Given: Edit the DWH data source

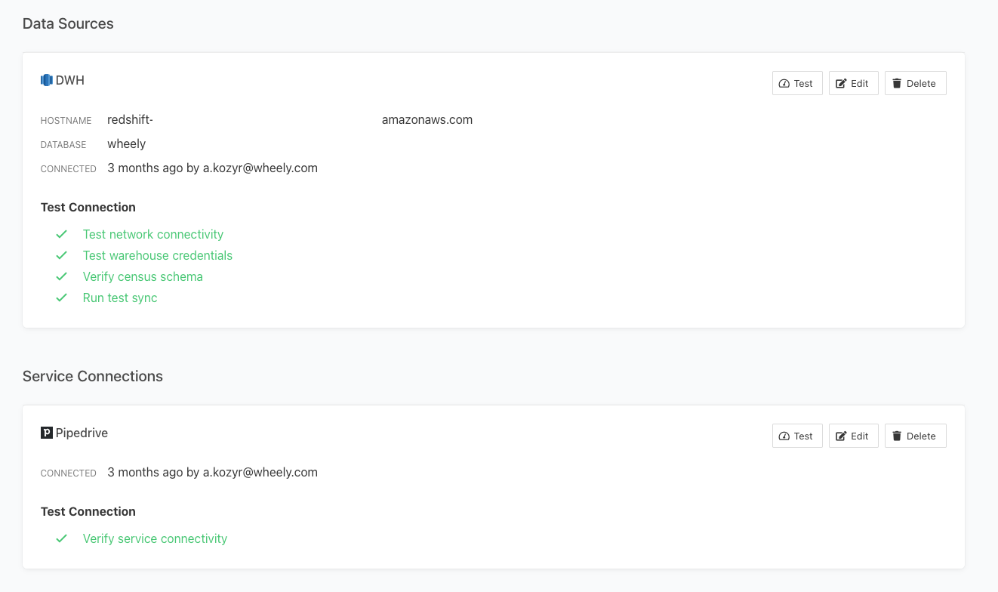Looking at the screenshot, I should 854,83.
